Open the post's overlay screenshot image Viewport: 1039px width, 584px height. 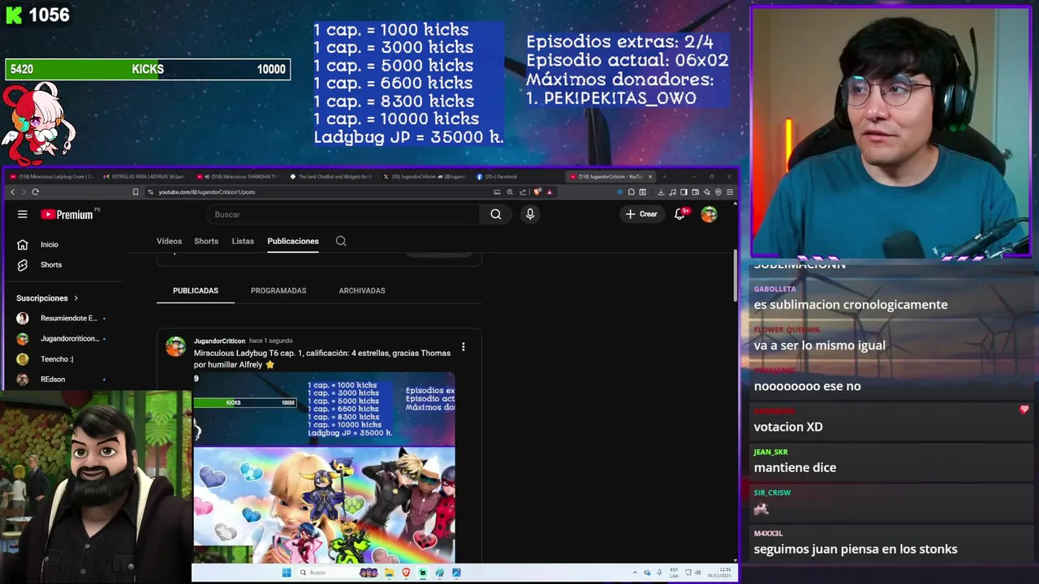[x=324, y=410]
